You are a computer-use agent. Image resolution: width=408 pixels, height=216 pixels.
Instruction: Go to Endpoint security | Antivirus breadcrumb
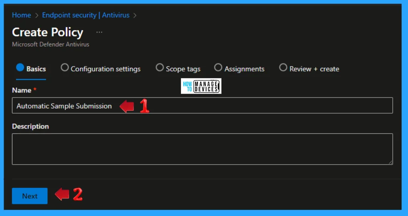click(x=86, y=15)
